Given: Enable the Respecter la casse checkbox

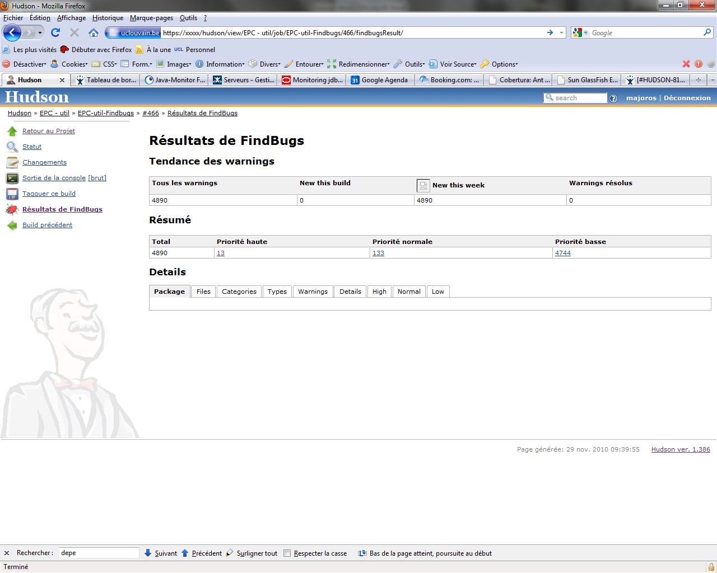Looking at the screenshot, I should point(287,553).
